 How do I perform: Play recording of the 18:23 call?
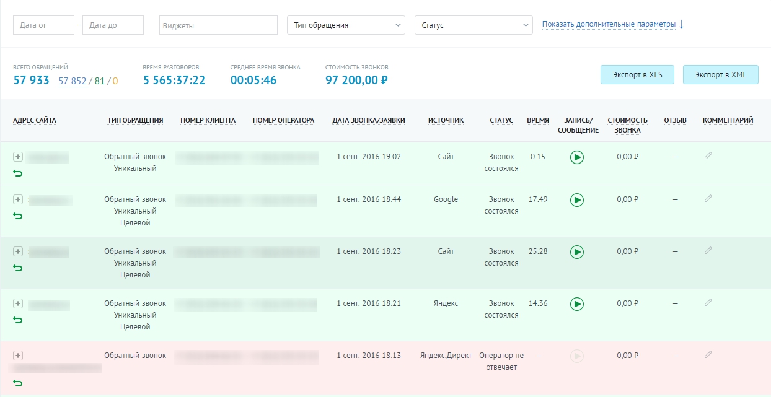[x=577, y=252]
